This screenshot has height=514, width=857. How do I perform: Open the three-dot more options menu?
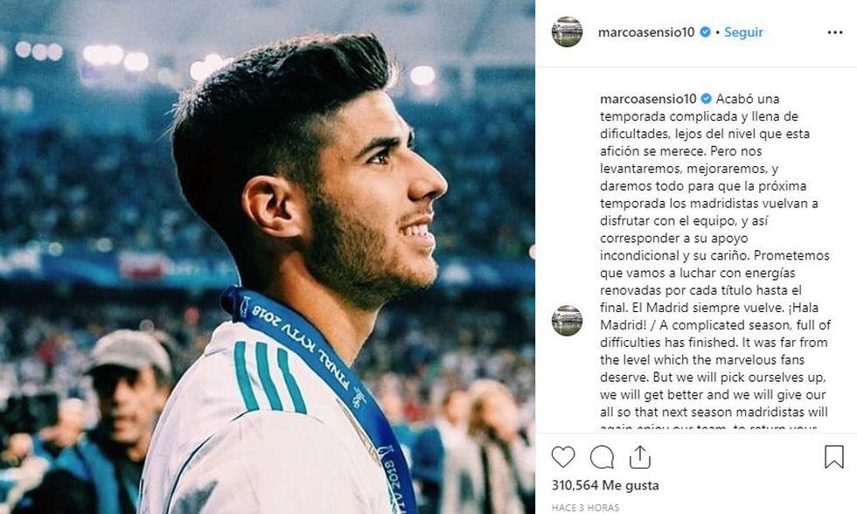(x=835, y=32)
